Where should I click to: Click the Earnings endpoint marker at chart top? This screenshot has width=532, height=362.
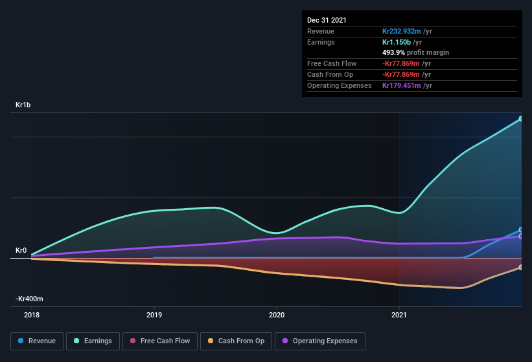click(521, 119)
